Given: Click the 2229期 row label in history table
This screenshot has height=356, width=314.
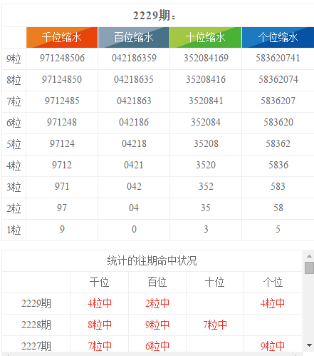Looking at the screenshot, I should pyautogui.click(x=36, y=303).
